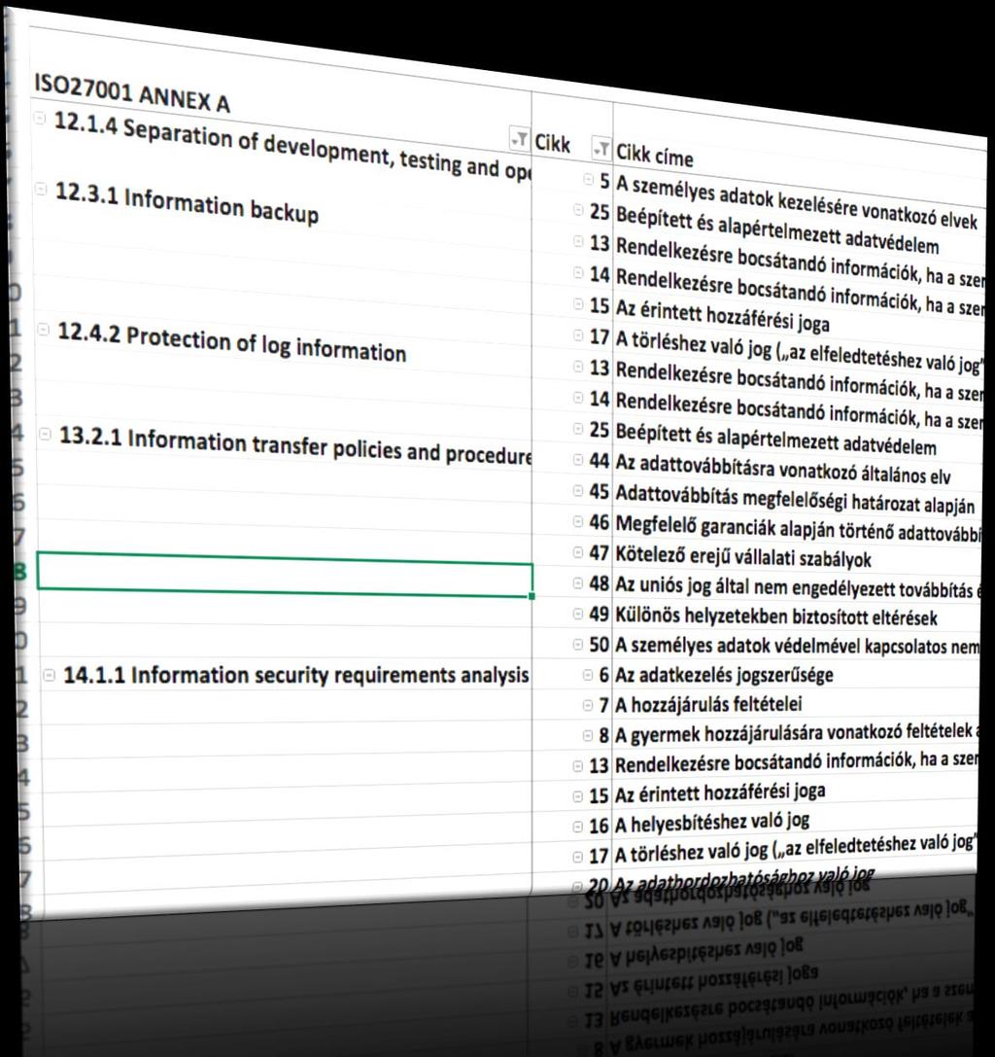Collapse article 16 row with its minus button
This screenshot has width=995, height=1057.
click(x=578, y=826)
